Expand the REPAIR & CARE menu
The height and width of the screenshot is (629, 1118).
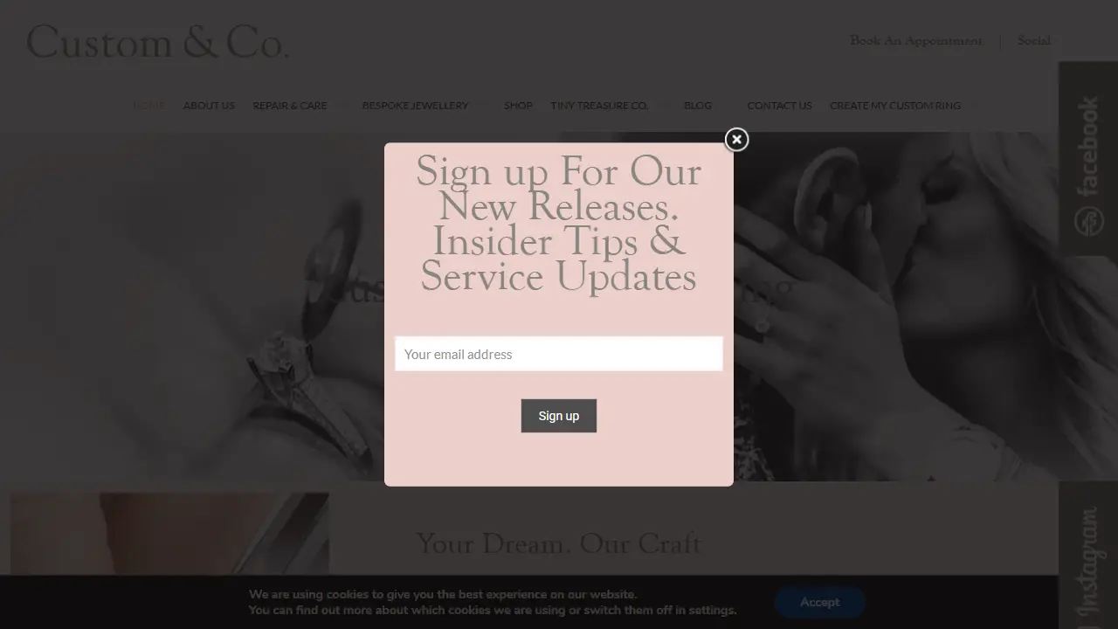point(290,106)
